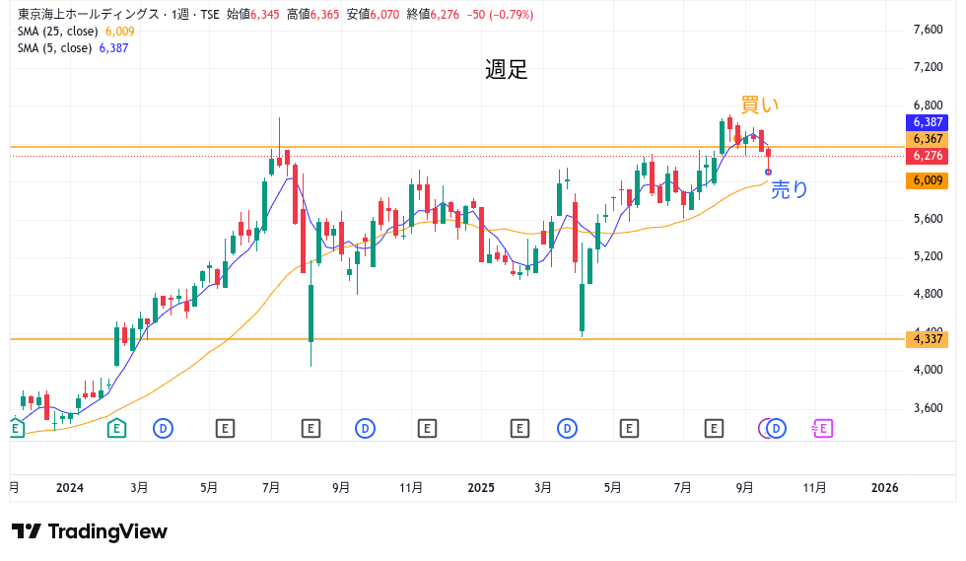Select the orange 買い annotation text
The image size is (966, 561).
[760, 105]
